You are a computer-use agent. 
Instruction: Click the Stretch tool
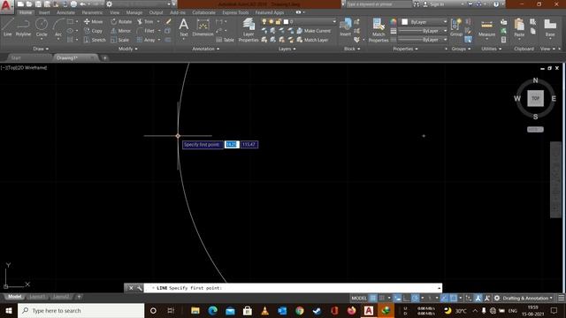tap(95, 40)
